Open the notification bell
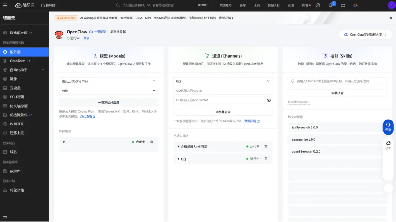The height and width of the screenshot is (222, 396). tap(330, 5)
